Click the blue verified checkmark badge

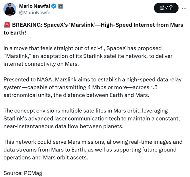coord(53,6)
